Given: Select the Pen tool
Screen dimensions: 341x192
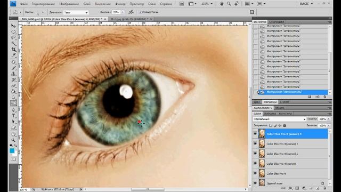Looking at the screenshot, I should tap(13, 110).
